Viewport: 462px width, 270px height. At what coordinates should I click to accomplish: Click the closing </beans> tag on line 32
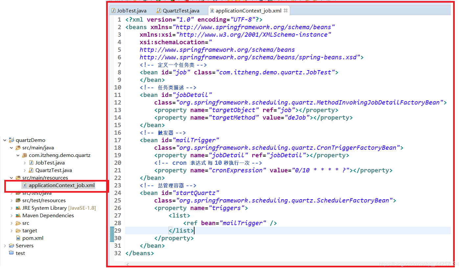tap(140, 253)
